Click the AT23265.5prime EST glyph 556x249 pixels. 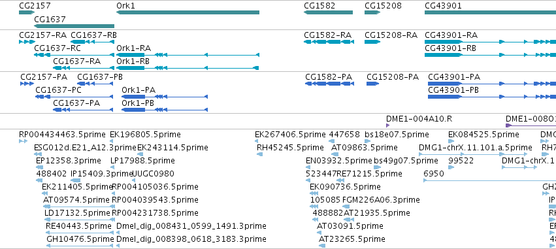(322, 246)
